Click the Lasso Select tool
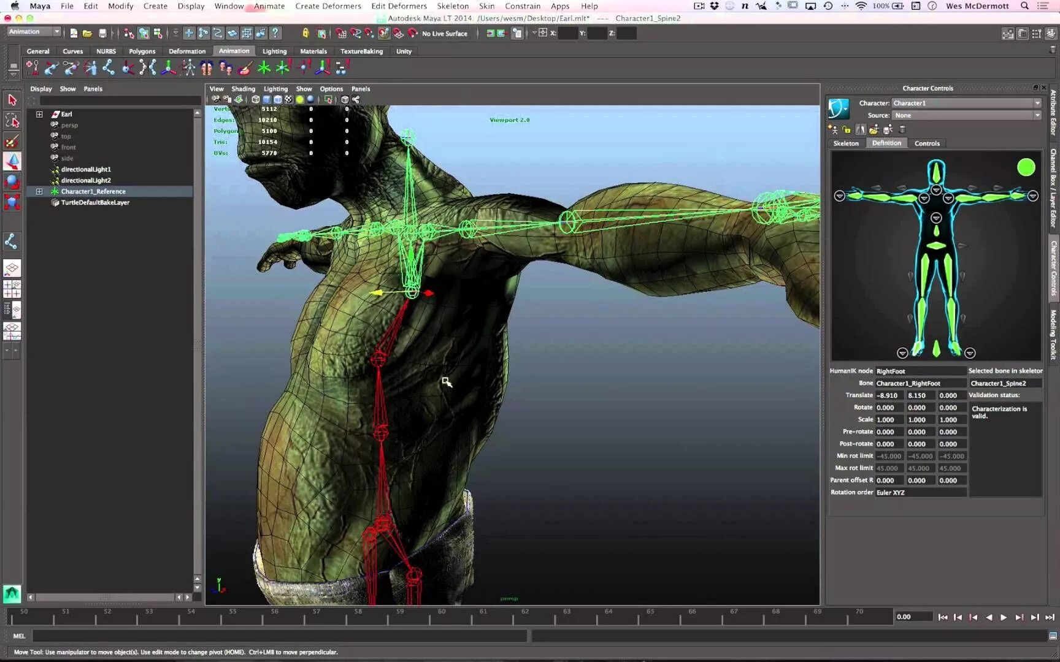The image size is (1060, 662). pos(12,121)
